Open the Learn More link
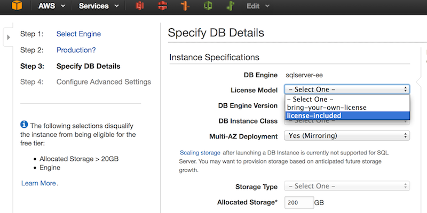The image size is (427, 213). [38, 183]
